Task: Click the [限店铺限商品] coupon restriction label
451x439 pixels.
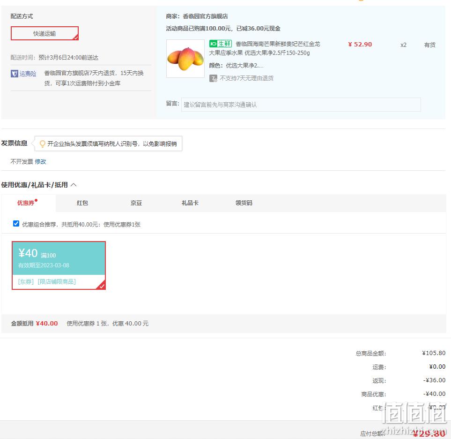Action: pyautogui.click(x=57, y=281)
